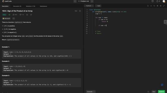Image resolution: width=167 pixels, height=93 pixels.
Task: Click the LeetCode logo
Action: (7, 1)
